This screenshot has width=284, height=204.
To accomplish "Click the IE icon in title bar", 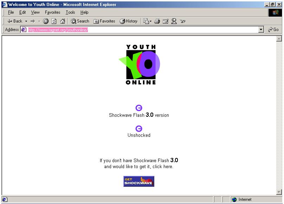I will [5, 4].
